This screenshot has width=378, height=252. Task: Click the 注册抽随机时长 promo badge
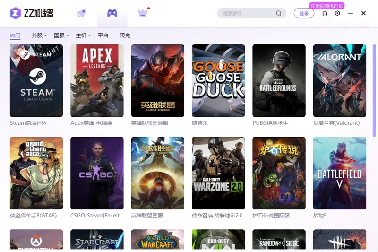point(326,6)
